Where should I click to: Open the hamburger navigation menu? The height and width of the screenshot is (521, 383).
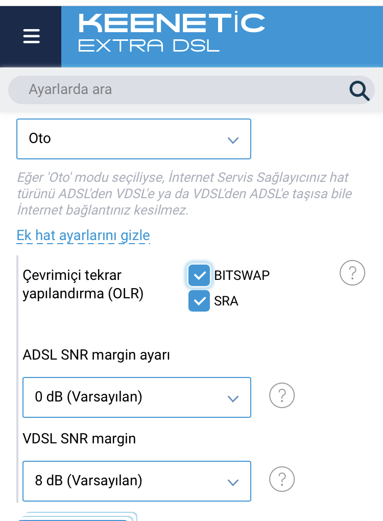coord(31,36)
